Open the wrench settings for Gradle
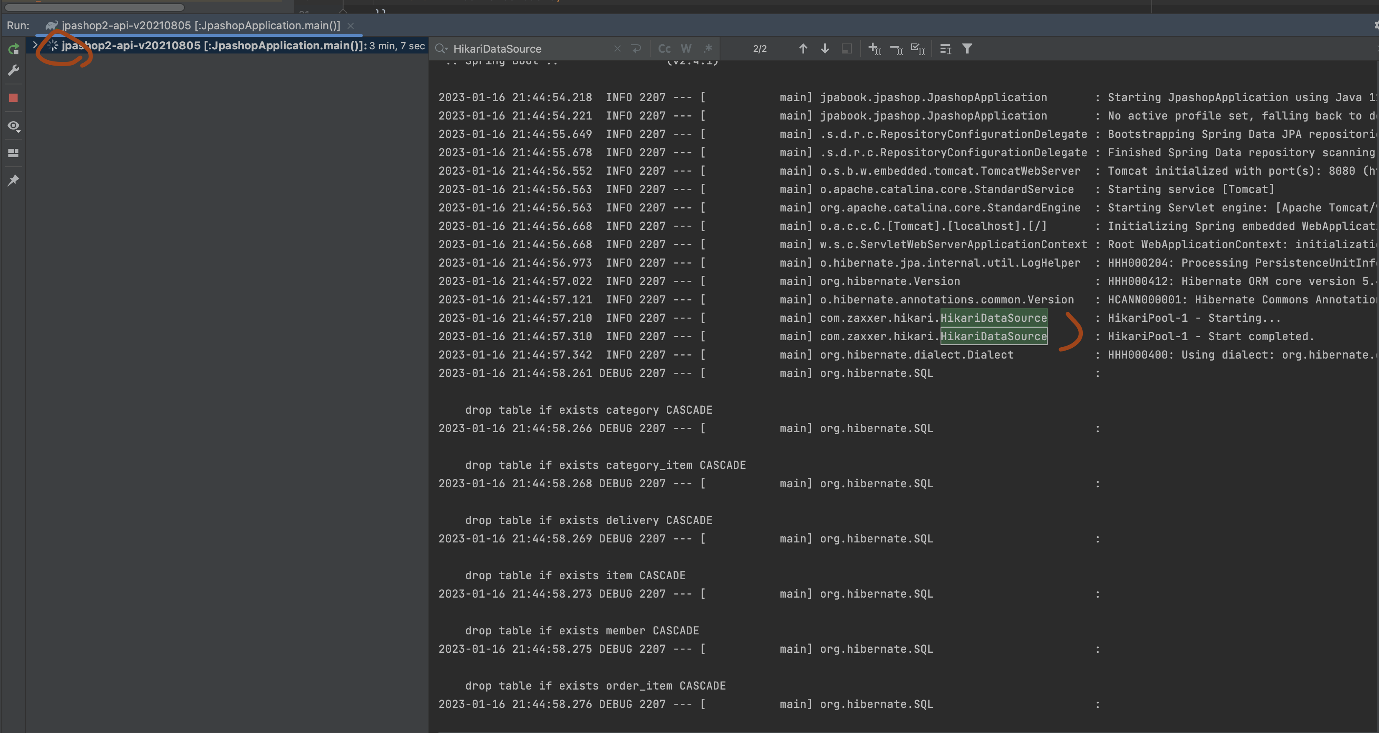Screen dimensions: 1379x733 point(14,70)
